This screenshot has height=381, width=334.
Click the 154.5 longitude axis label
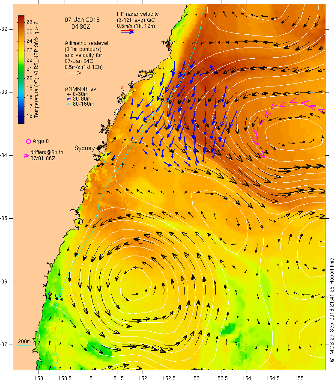273,378
